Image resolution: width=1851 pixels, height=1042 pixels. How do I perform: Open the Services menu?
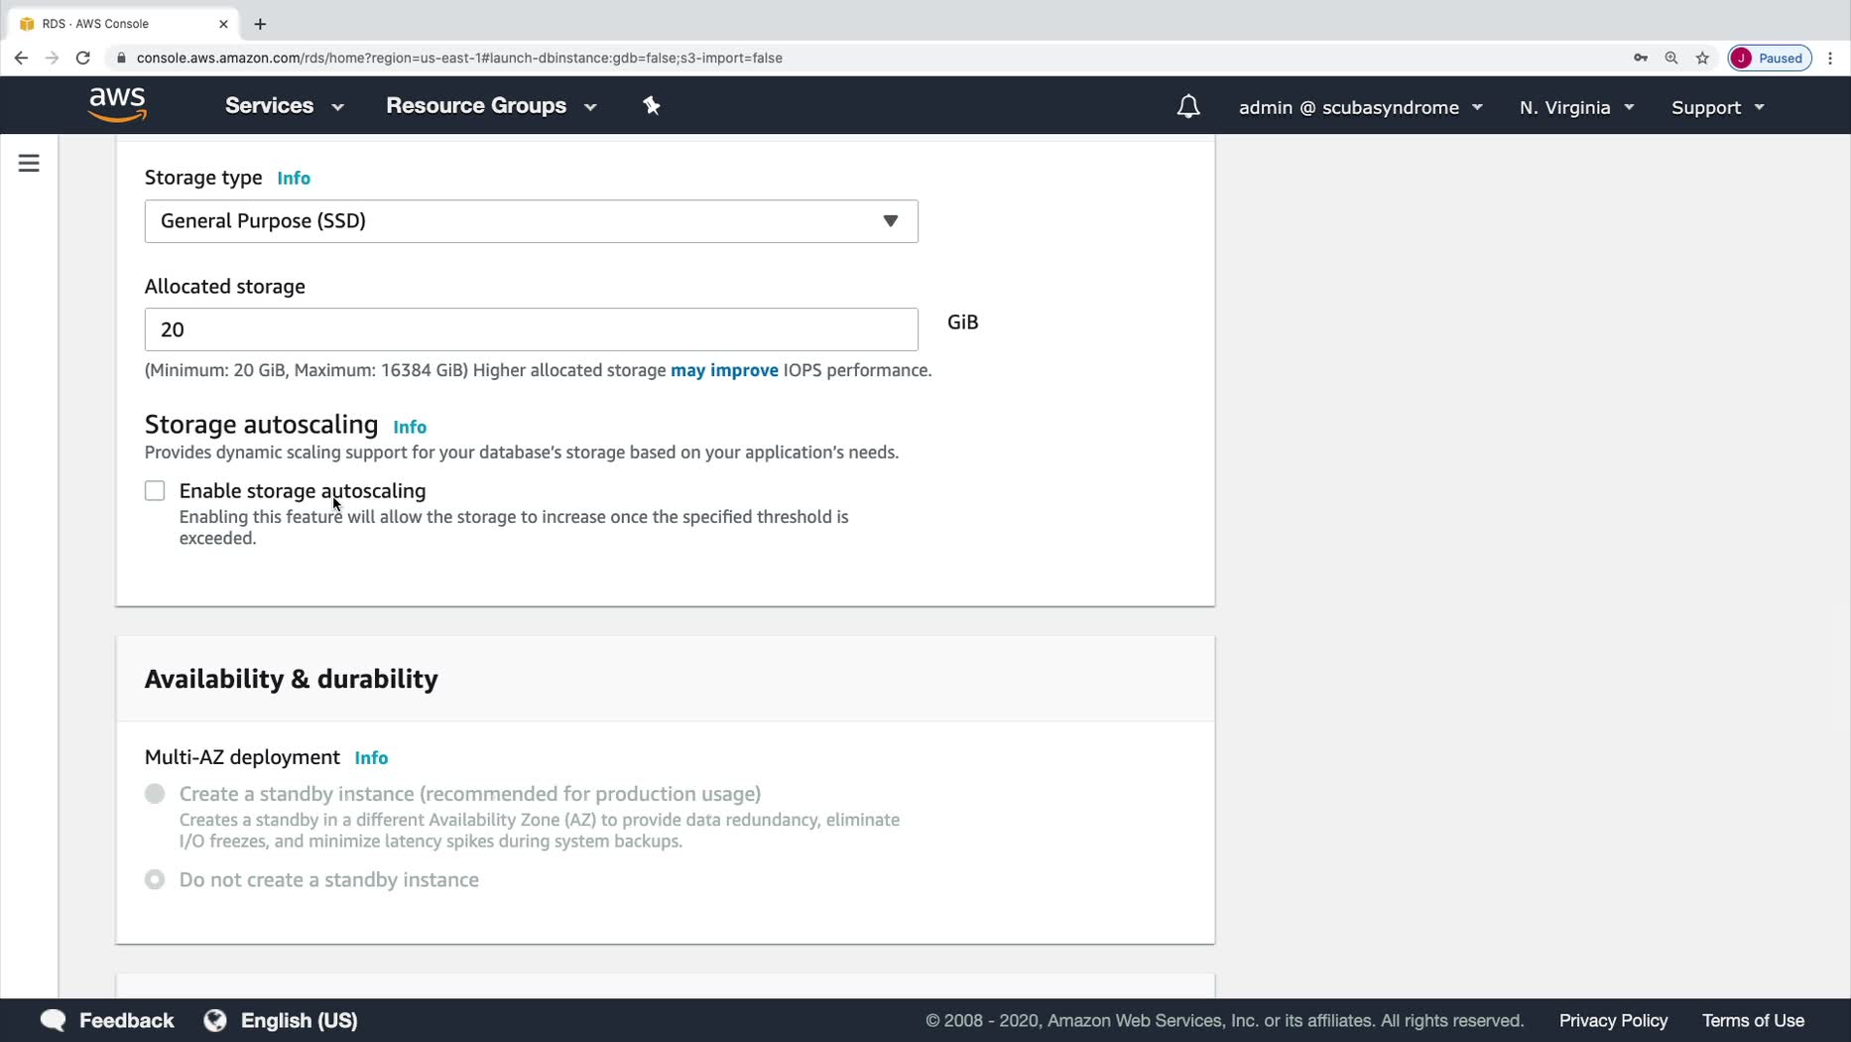point(284,106)
